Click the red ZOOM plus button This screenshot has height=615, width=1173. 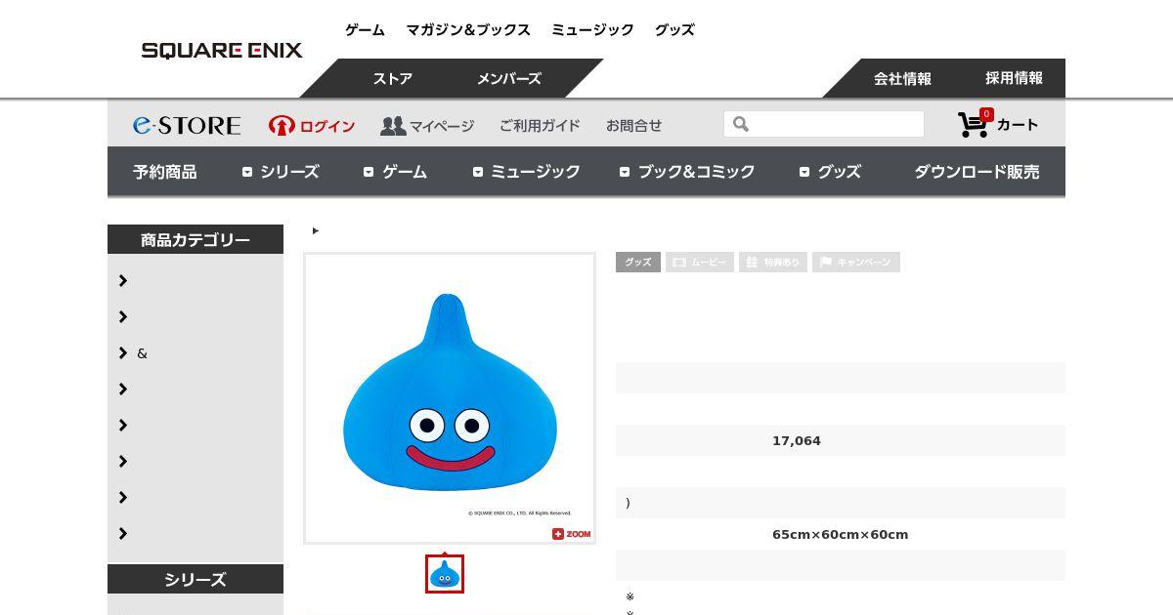(572, 534)
